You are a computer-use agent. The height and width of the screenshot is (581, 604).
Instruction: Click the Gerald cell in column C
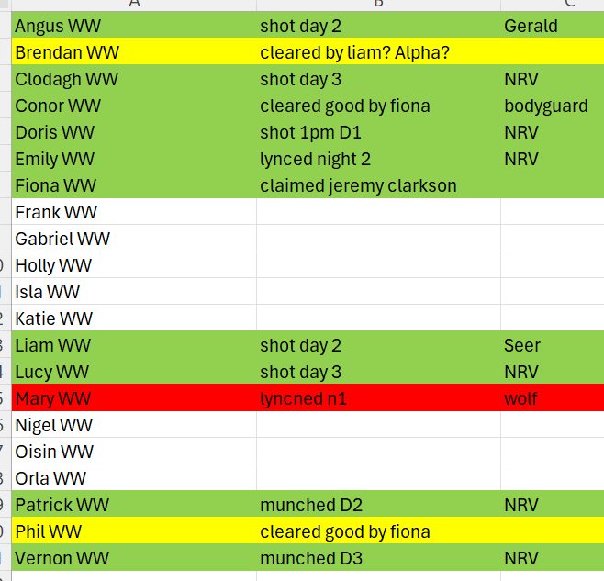tap(553, 26)
